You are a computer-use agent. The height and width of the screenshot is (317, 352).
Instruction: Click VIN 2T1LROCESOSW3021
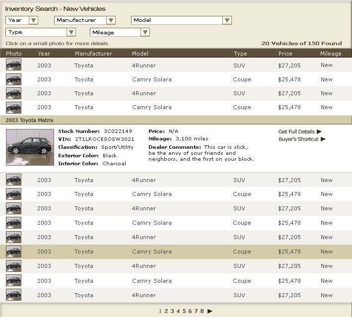click(105, 139)
